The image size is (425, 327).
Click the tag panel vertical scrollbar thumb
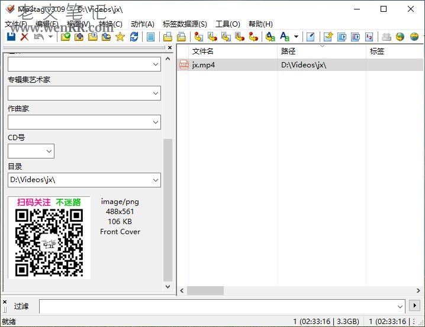168,210
